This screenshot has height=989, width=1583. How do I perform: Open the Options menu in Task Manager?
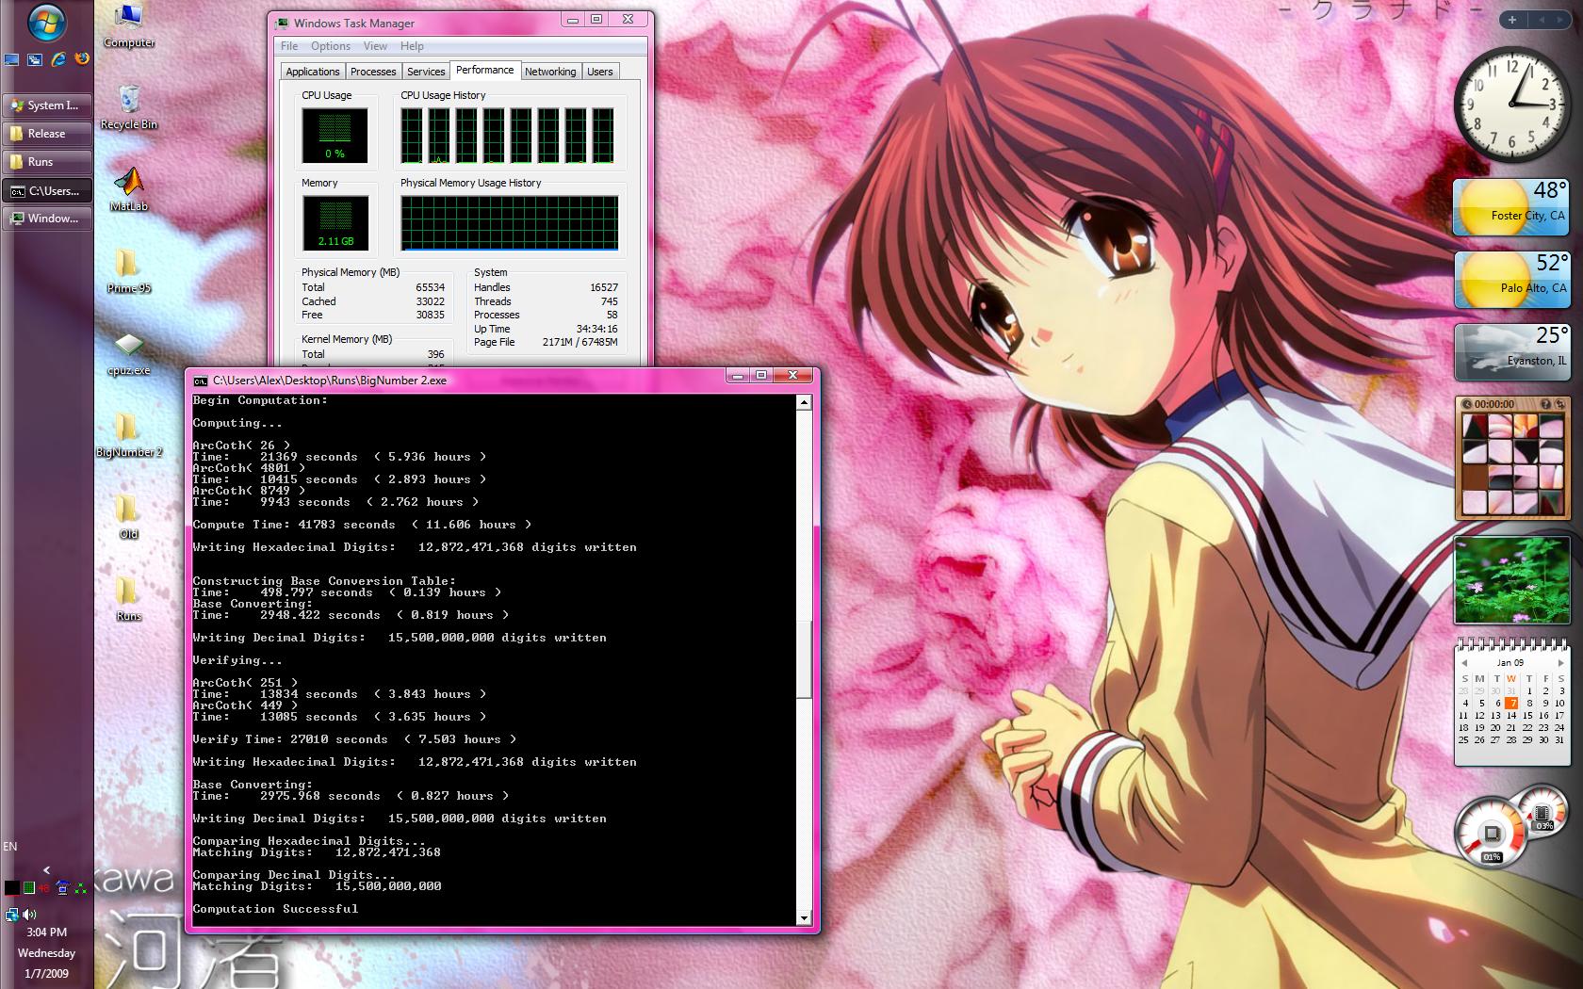(331, 46)
